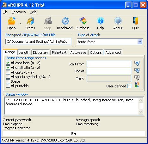Focus the Start from input field
This screenshot has height=144, width=148.
109,64
